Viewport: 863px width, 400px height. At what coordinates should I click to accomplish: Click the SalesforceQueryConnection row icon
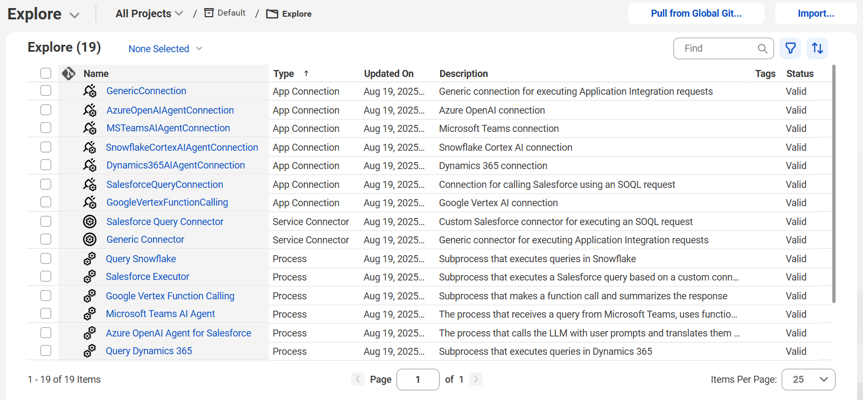tap(90, 185)
